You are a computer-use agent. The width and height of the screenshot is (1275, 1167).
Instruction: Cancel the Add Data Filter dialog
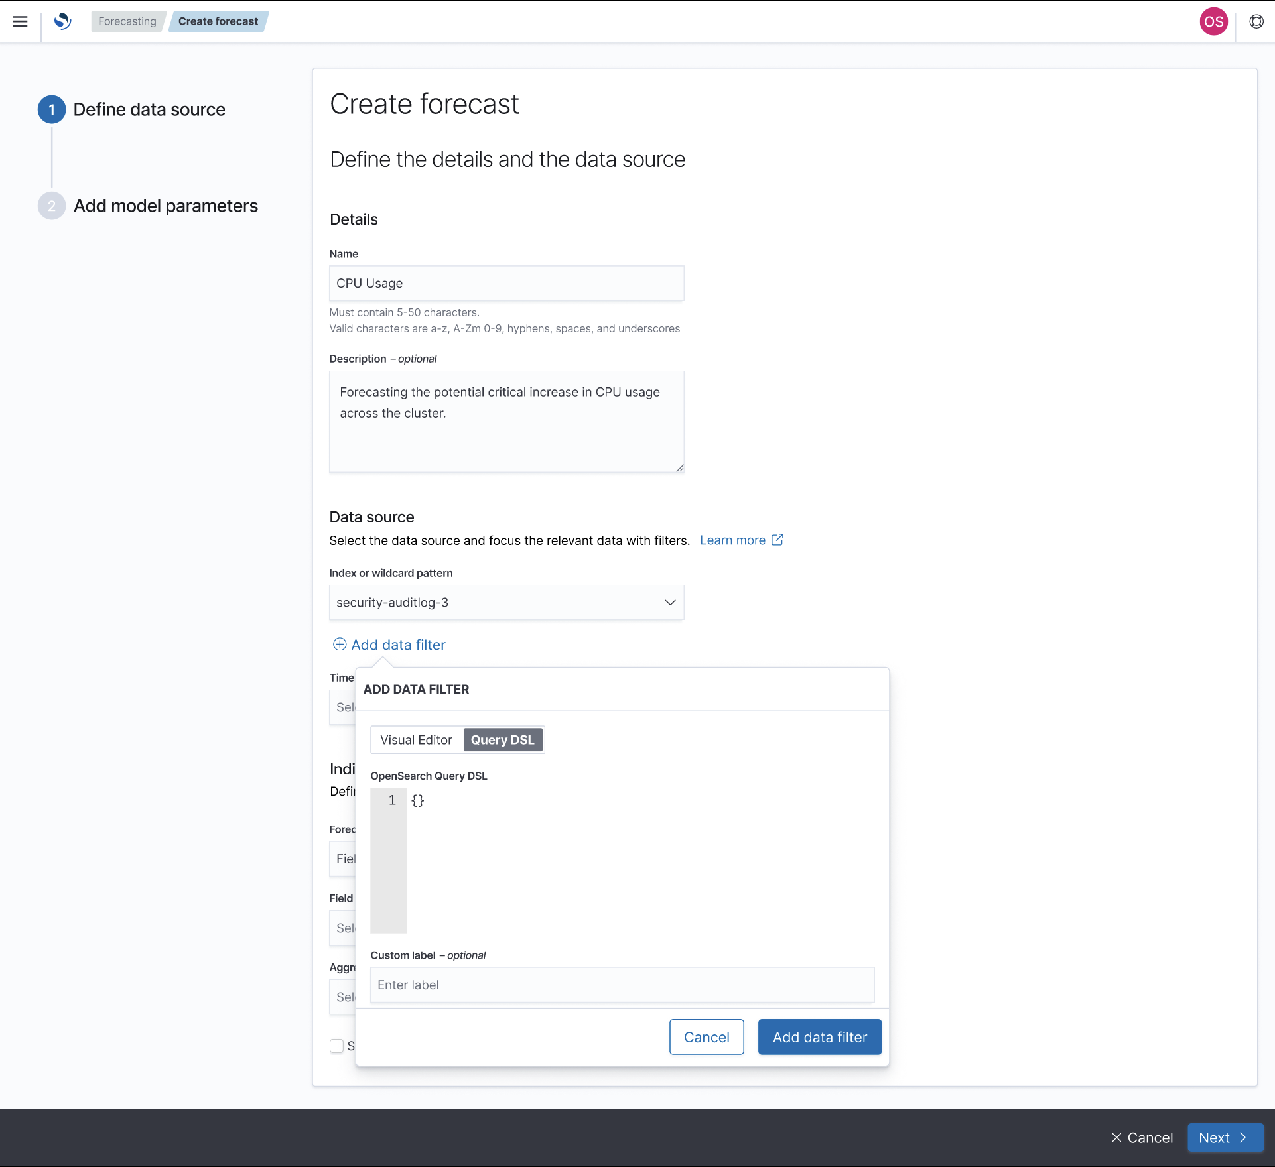click(706, 1036)
